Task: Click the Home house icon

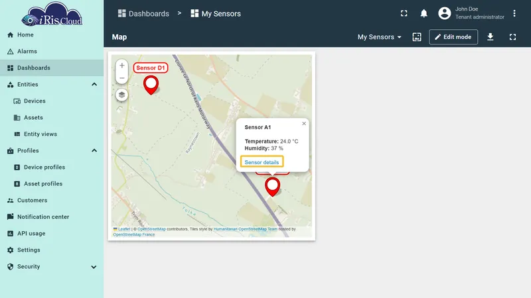Action: pos(10,35)
